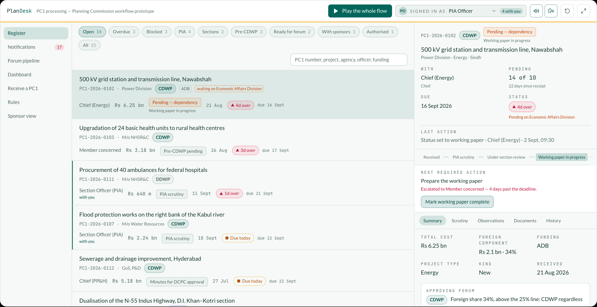The image size is (597, 307).
Task: Select the Blocked 3 filter chip
Action: [x=157, y=32]
